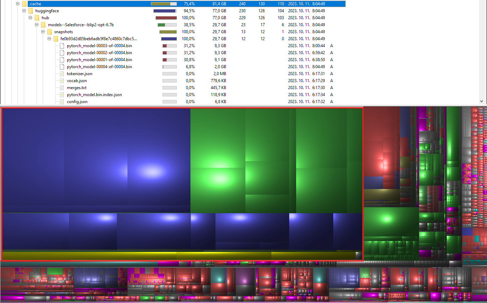Click the hub folder icon
This screenshot has width=487, height=303.
(x=37, y=17)
